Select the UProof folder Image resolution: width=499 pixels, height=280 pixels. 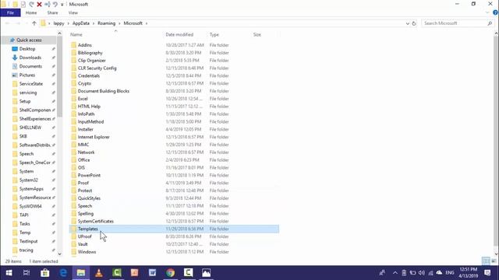click(85, 236)
